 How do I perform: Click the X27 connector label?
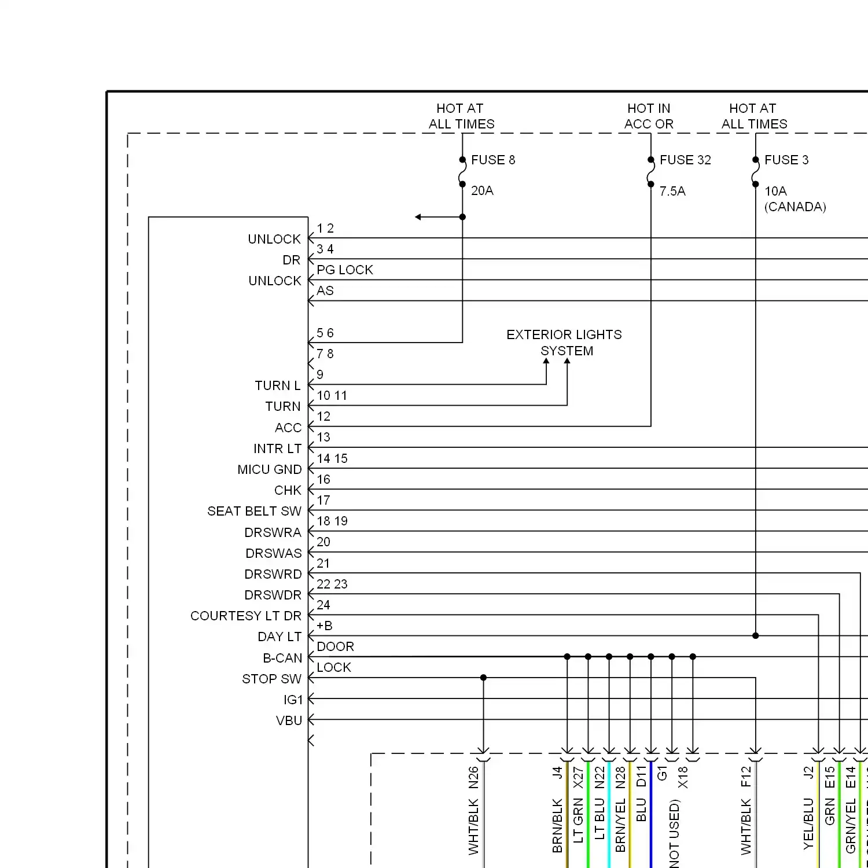[578, 778]
